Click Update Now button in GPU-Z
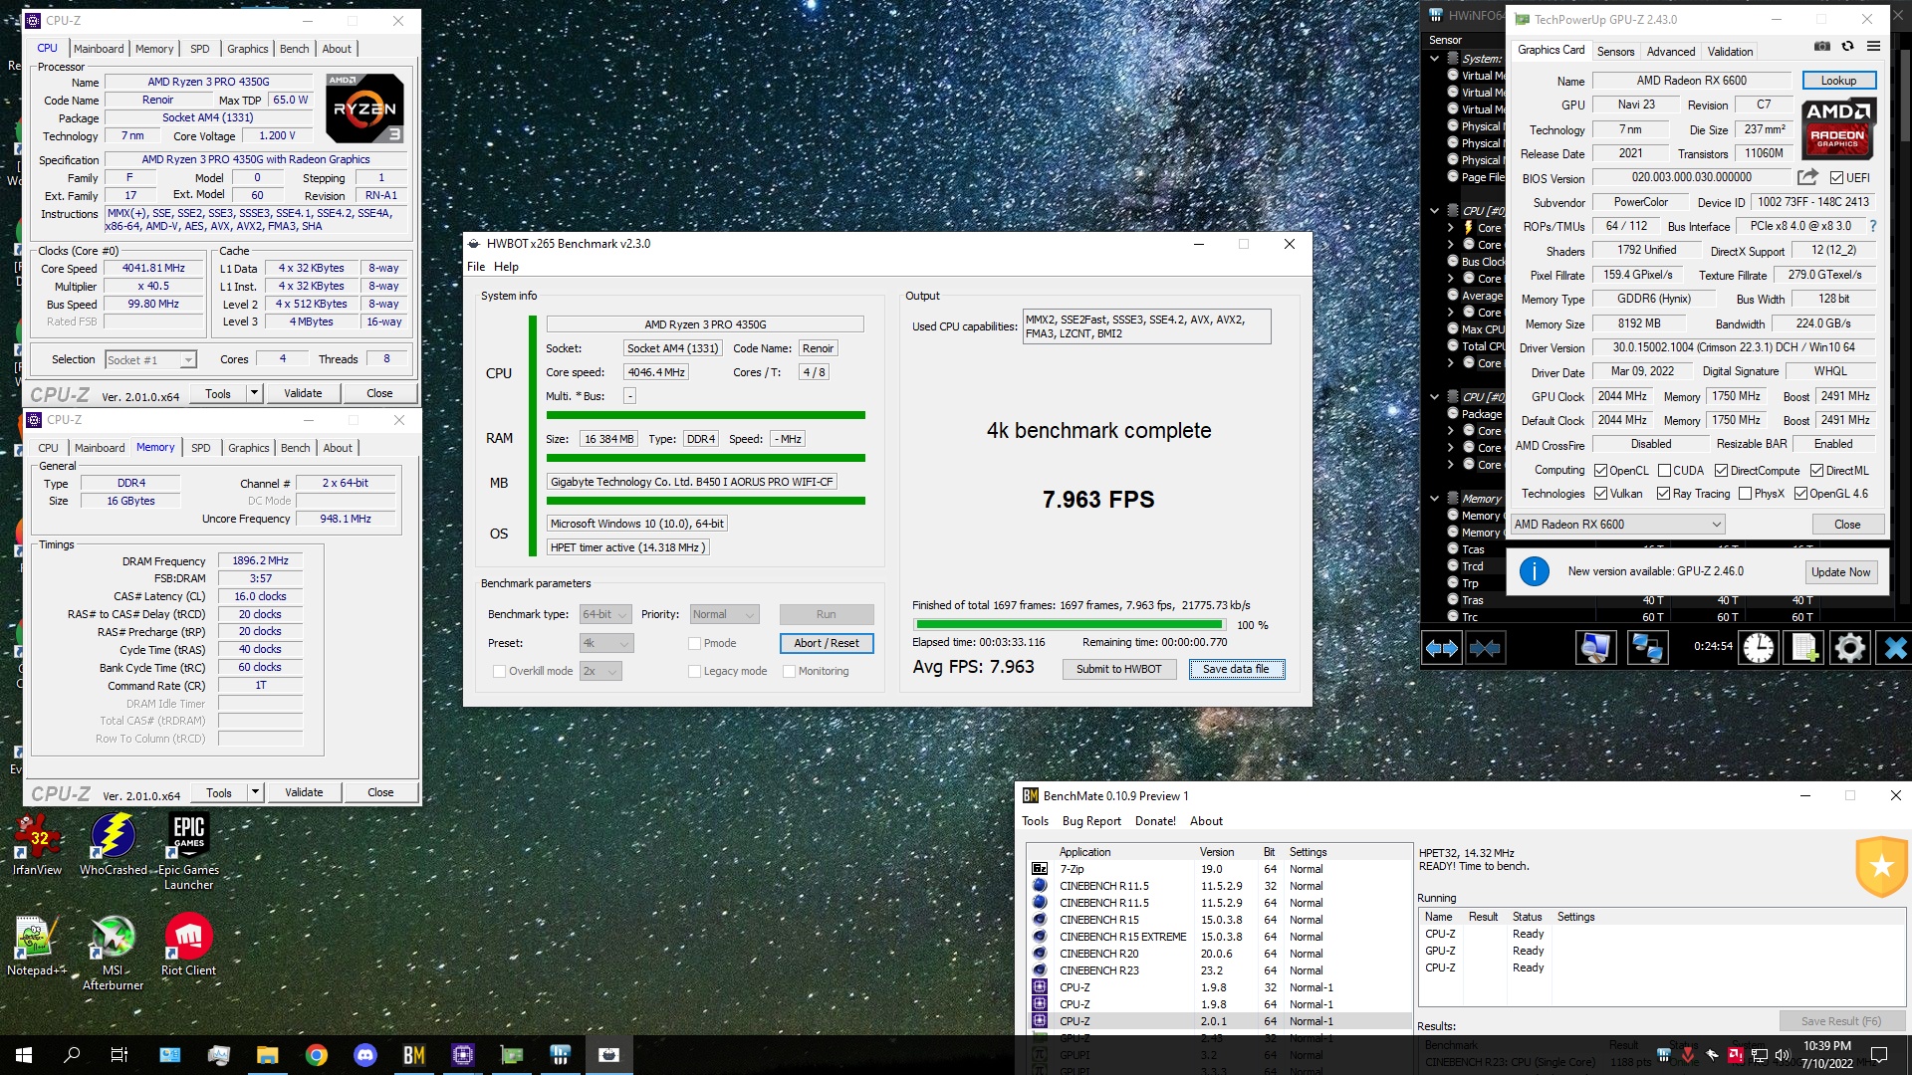 1840,572
